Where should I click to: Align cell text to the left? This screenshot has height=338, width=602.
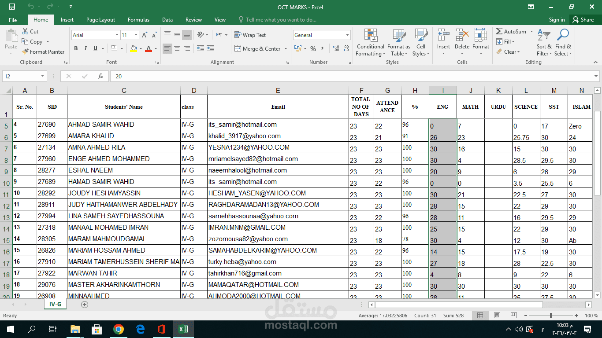pyautogui.click(x=167, y=48)
